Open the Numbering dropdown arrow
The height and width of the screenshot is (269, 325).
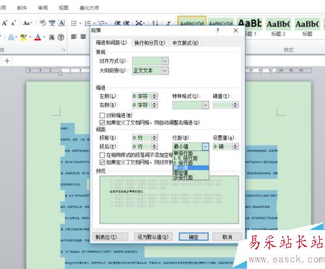pos(94,23)
